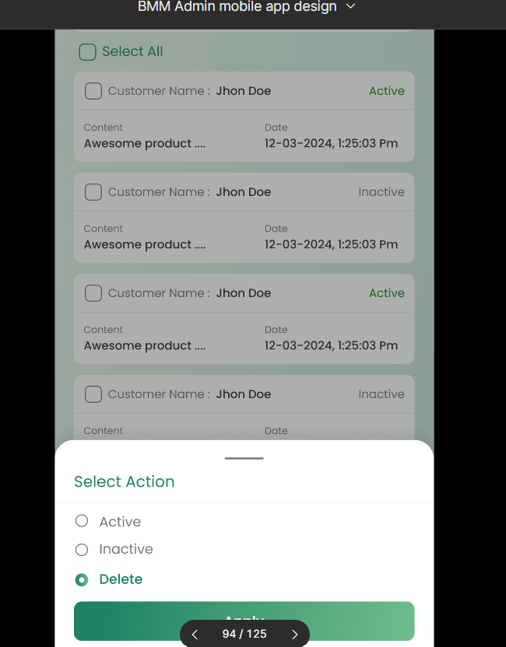This screenshot has height=647, width=506.
Task: Click BMM Admin mobile app design title
Action: click(237, 6)
